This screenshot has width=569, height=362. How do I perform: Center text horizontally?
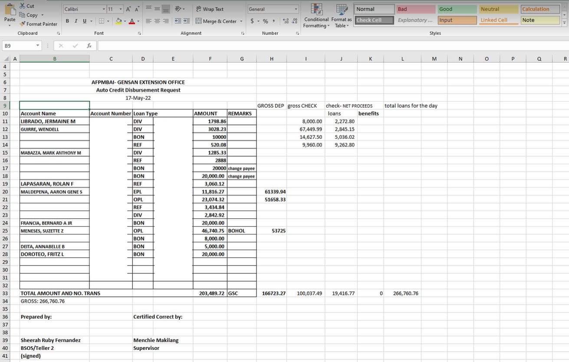coord(157,21)
